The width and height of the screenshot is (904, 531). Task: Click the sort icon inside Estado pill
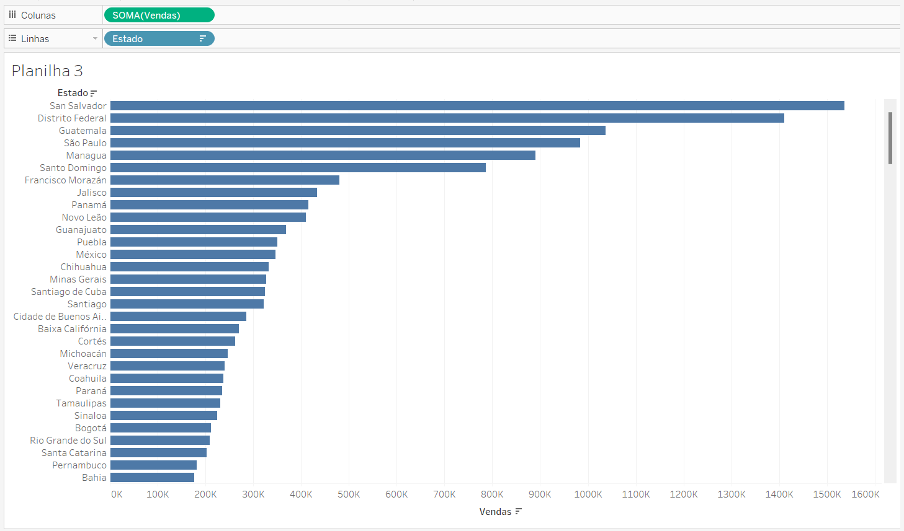point(202,38)
